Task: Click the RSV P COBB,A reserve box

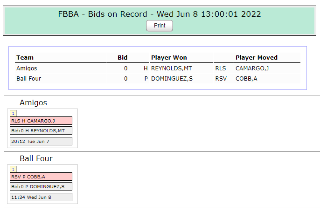Action: [x=41, y=177]
